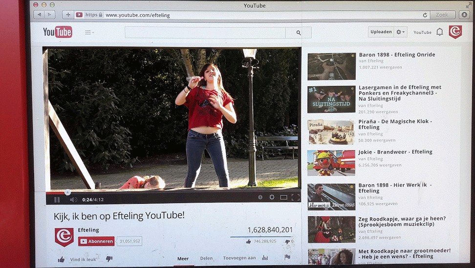Click the YouTube text link in the header
Viewport: 475px width, 268px height.
[x=422, y=32]
